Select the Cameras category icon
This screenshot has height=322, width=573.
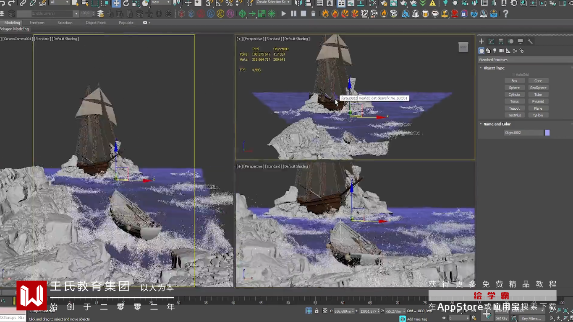coord(502,51)
